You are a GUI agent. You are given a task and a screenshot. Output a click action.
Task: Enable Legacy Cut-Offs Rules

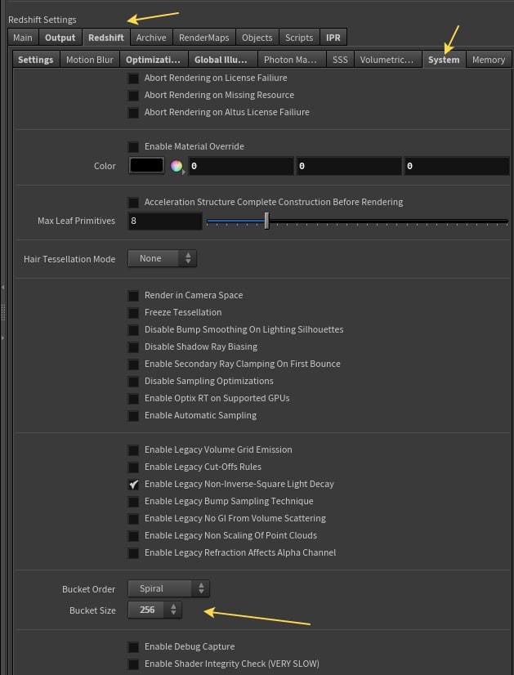tap(133, 467)
